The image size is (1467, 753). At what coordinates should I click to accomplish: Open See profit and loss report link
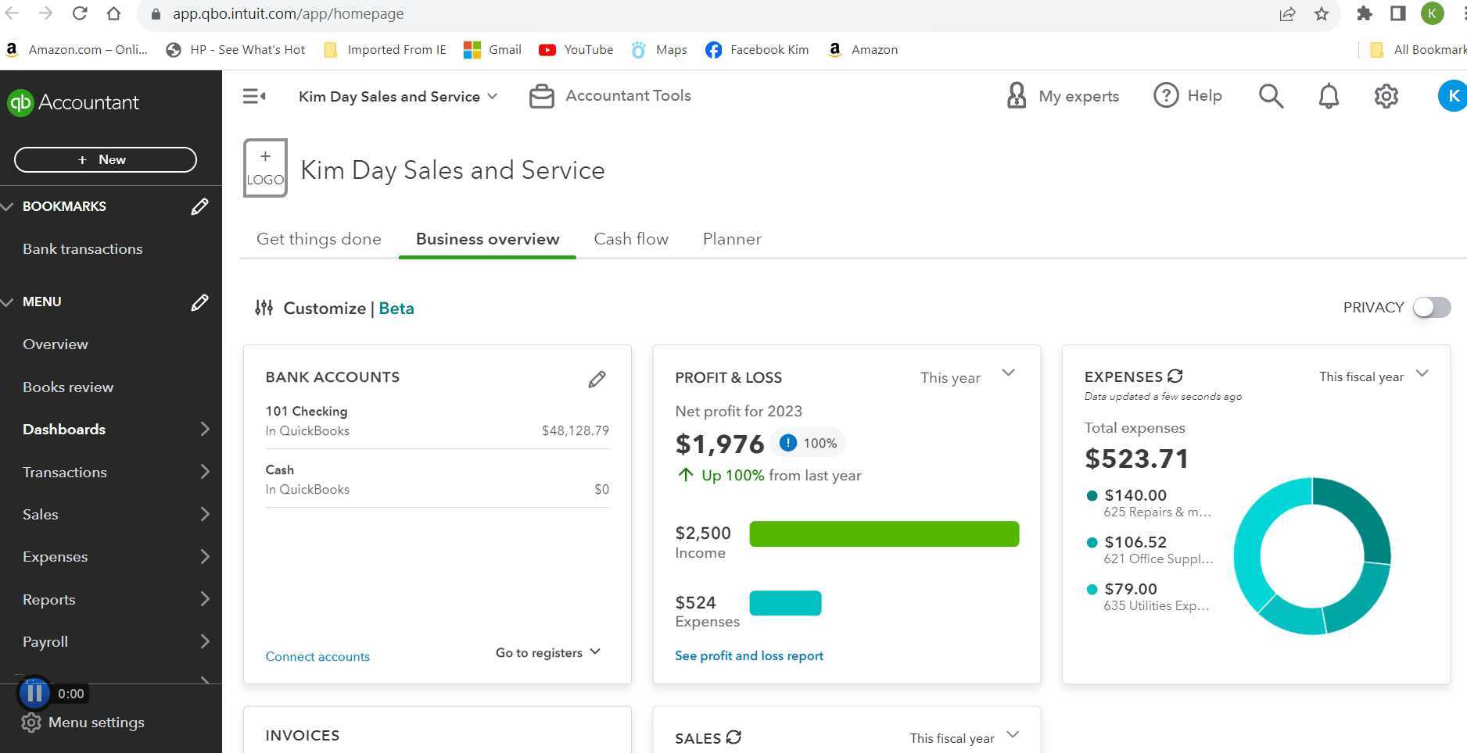coord(748,655)
